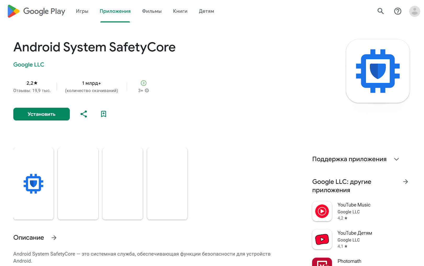Click the large SafetyCore app icon
The width and height of the screenshot is (424, 266).
[377, 71]
